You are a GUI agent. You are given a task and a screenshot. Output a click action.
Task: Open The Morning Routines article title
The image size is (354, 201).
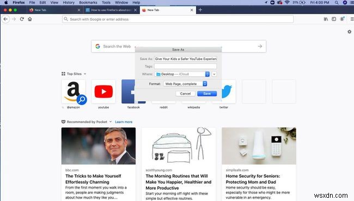point(178,182)
